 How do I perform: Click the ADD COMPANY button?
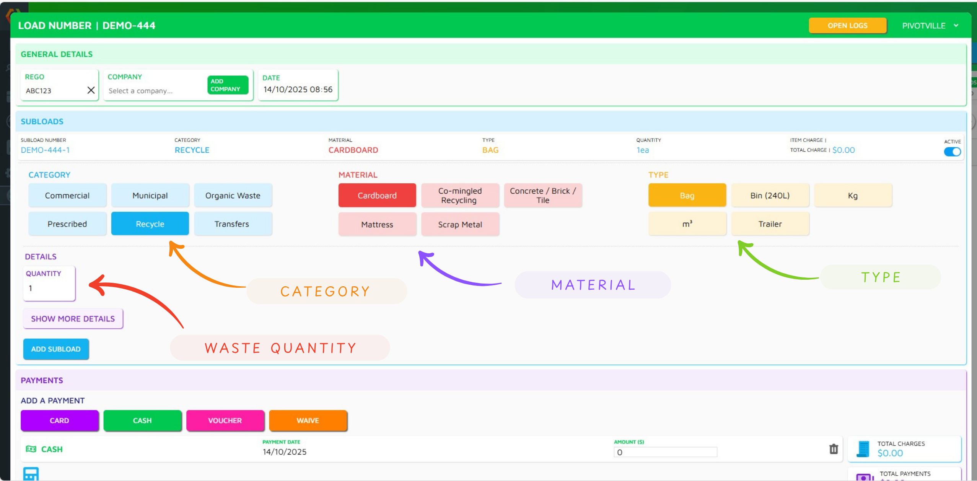(x=228, y=85)
